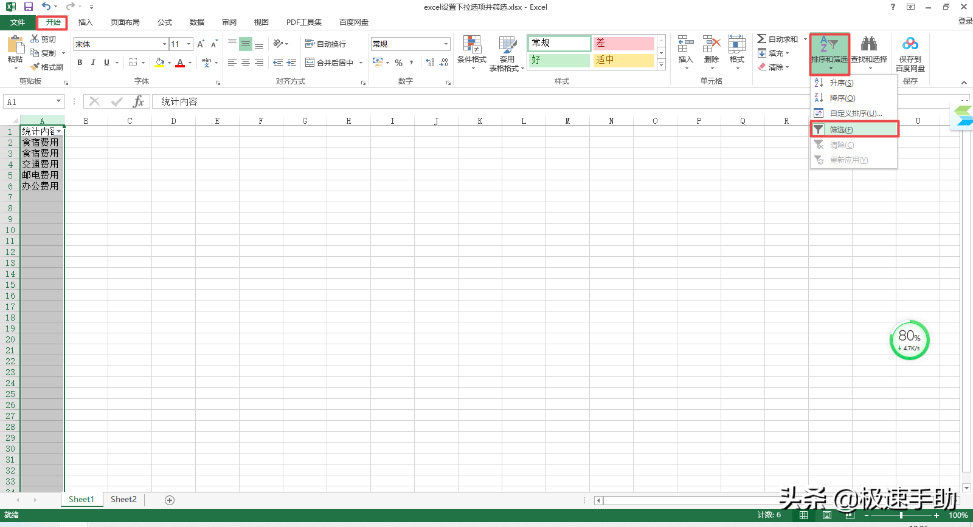Image resolution: width=973 pixels, height=527 pixels.
Task: Open the cell Format menu
Action: point(737,53)
